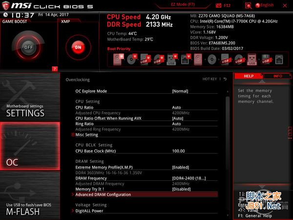Click the MSI dragon shield logo

coord(5,5)
